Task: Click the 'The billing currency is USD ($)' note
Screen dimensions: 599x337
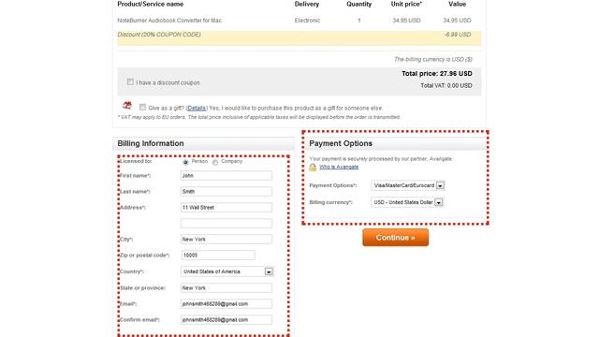Action: pyautogui.click(x=433, y=59)
